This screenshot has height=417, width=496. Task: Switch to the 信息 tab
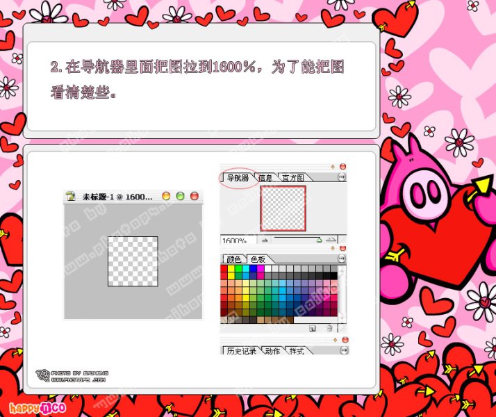[x=265, y=178]
